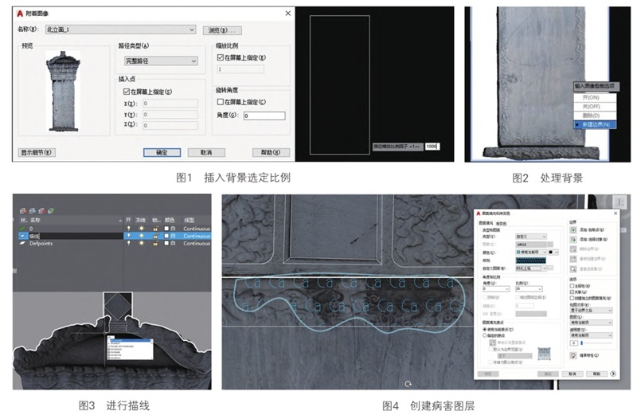
Task: Open the hatch 类型 dropdown
Action: point(531,237)
